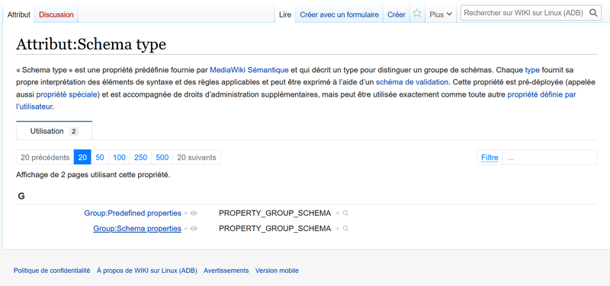Switch to the Discussion tab

click(x=56, y=14)
